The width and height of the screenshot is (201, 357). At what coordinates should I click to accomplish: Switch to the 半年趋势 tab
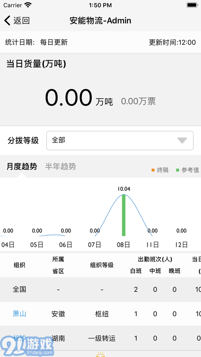click(x=61, y=167)
